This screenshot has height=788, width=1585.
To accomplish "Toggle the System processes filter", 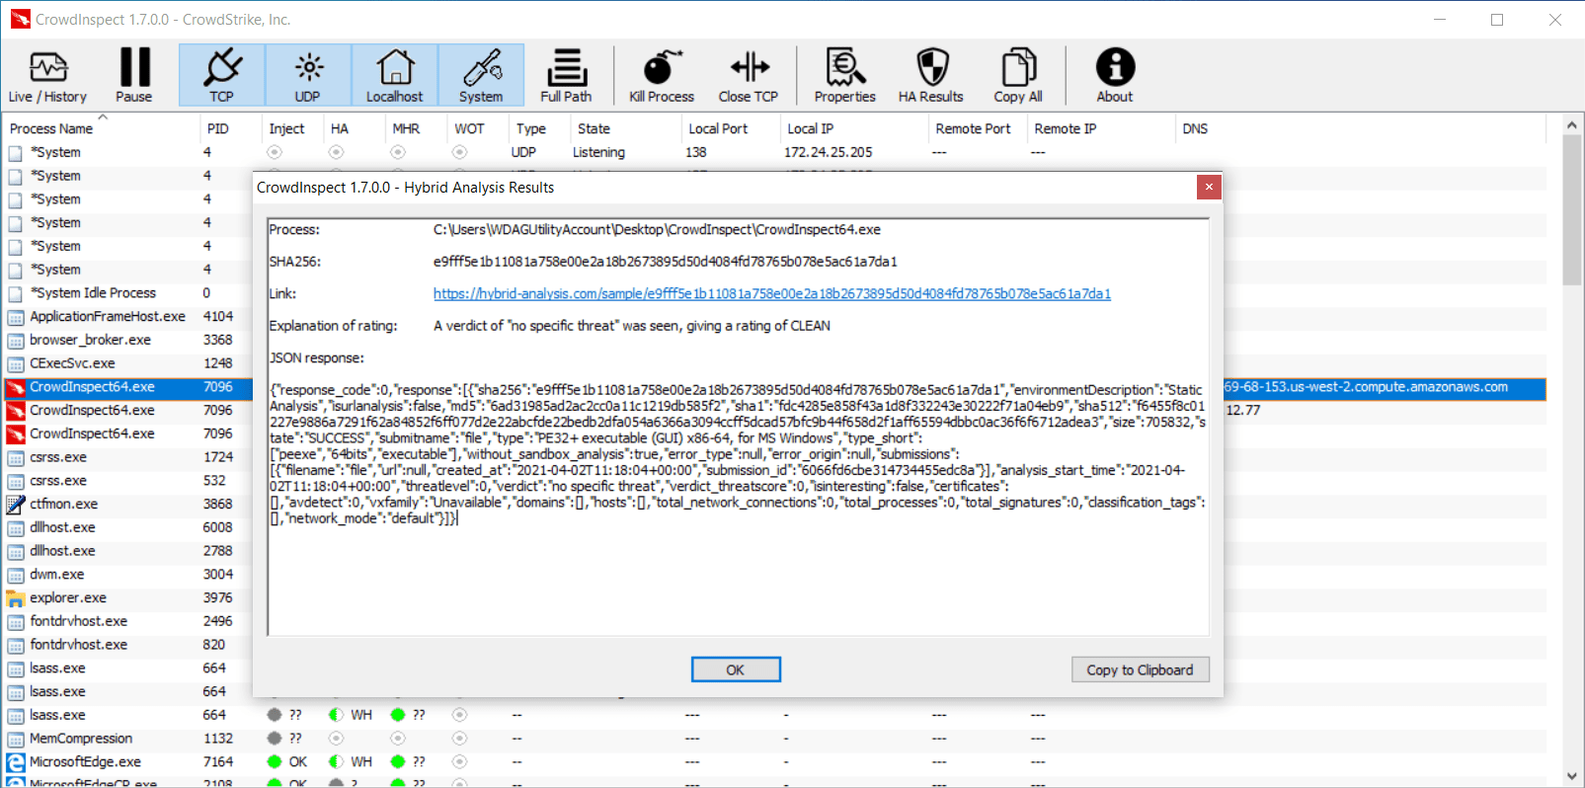I will tap(481, 75).
